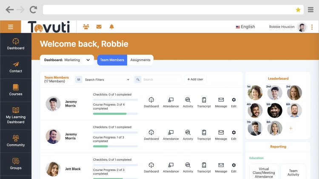Click the Leaderboard heading

click(278, 78)
